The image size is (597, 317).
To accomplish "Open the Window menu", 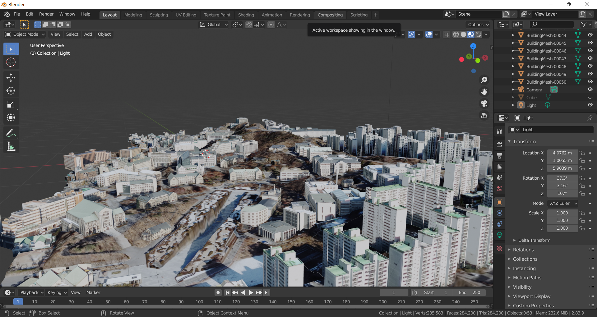I will (x=67, y=14).
